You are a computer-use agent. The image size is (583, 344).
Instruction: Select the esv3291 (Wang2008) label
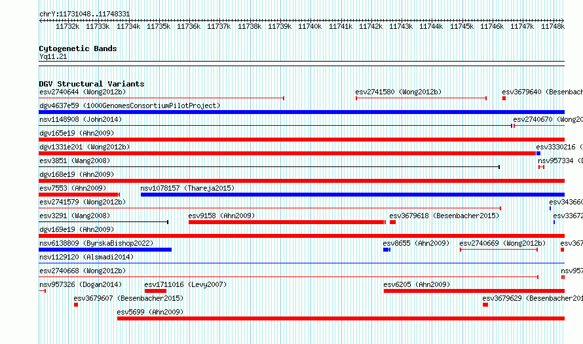[x=75, y=216]
